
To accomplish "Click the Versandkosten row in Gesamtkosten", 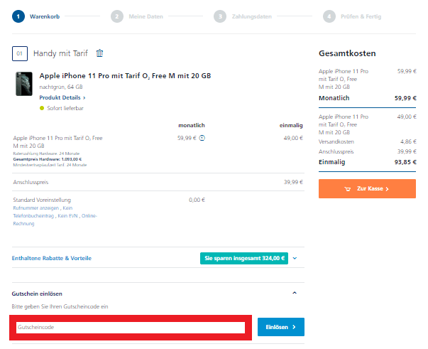I will (x=368, y=141).
